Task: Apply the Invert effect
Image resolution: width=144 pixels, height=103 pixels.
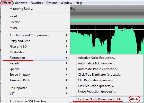Action: click(x=35, y=16)
